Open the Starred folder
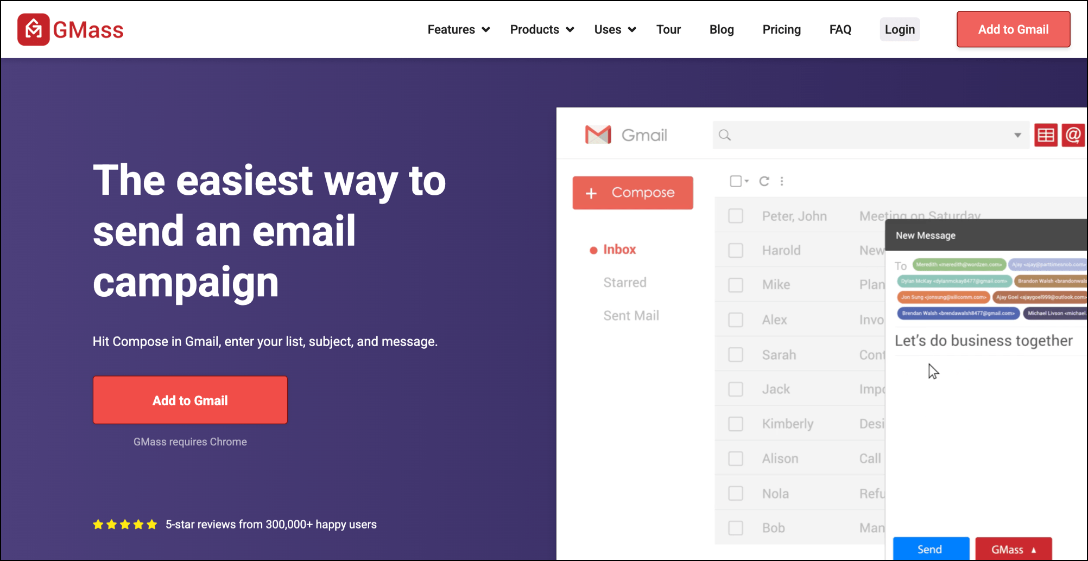This screenshot has width=1088, height=561. click(x=625, y=282)
